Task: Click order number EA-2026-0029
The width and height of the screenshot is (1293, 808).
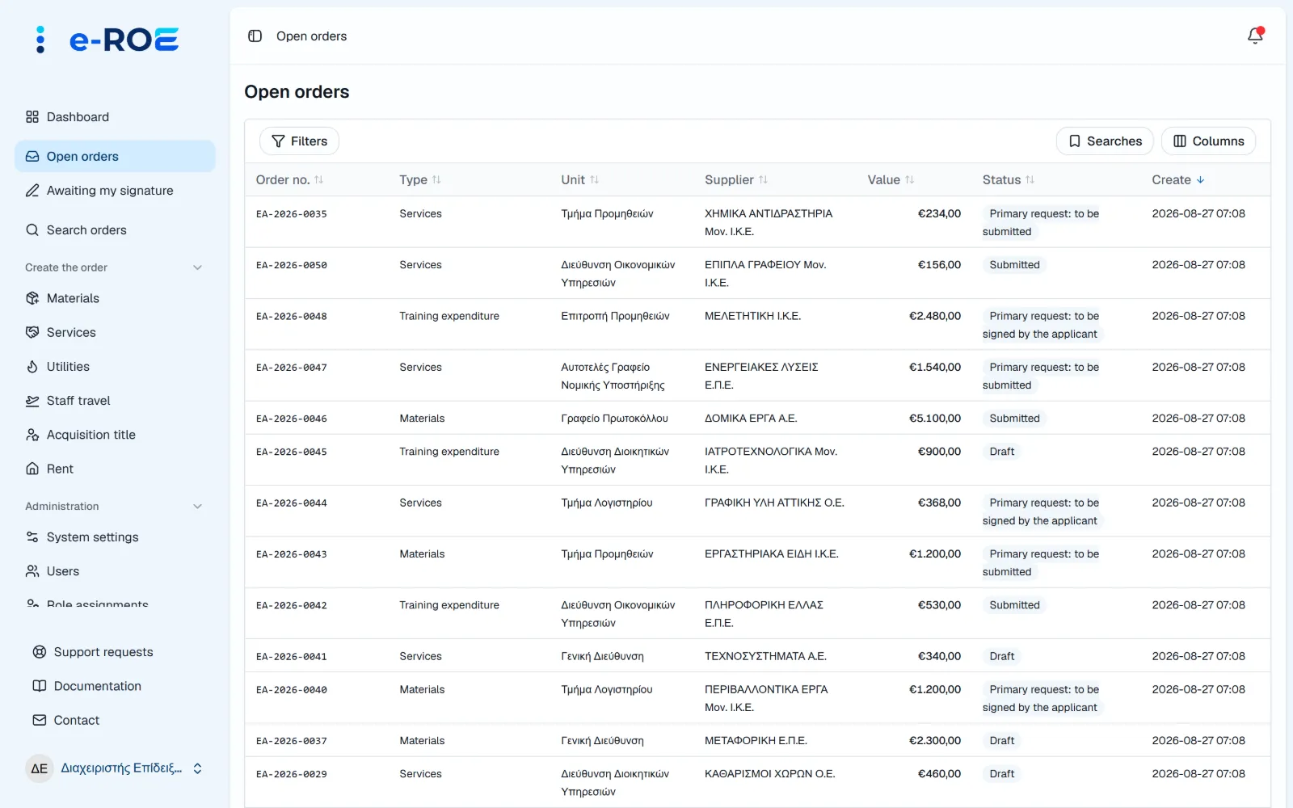Action: pyautogui.click(x=292, y=775)
